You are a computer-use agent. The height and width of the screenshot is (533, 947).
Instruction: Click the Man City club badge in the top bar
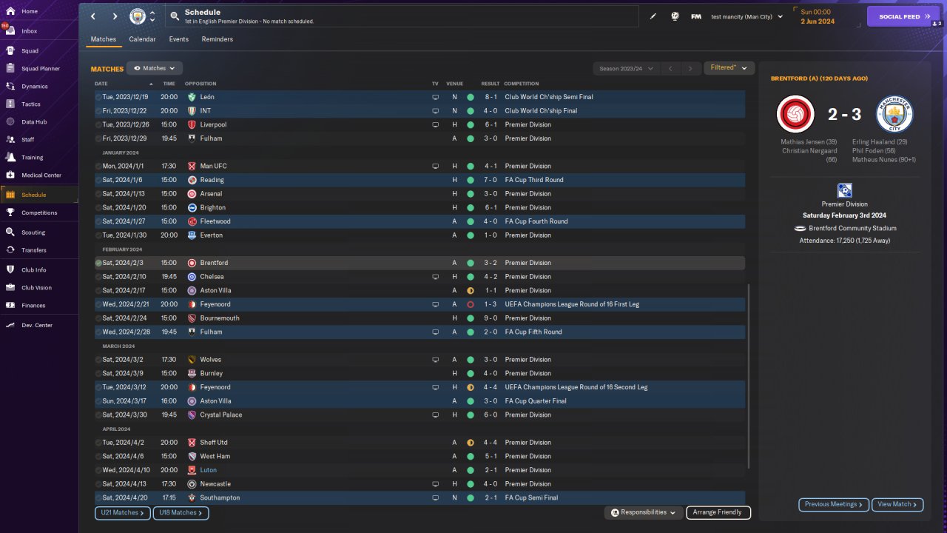pos(138,16)
